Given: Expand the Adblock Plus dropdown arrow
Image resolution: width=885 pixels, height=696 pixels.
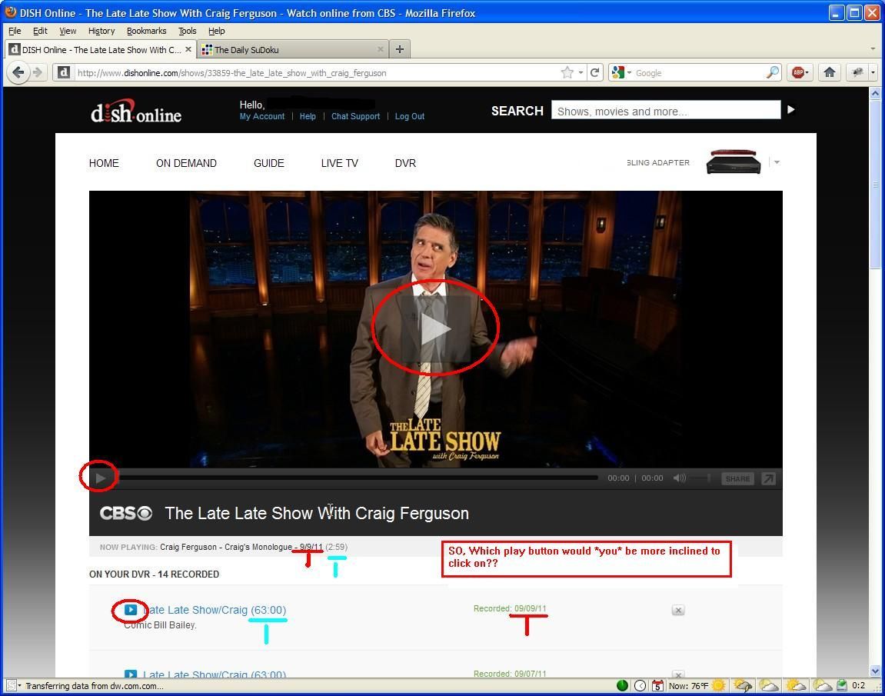Looking at the screenshot, I should coord(807,72).
